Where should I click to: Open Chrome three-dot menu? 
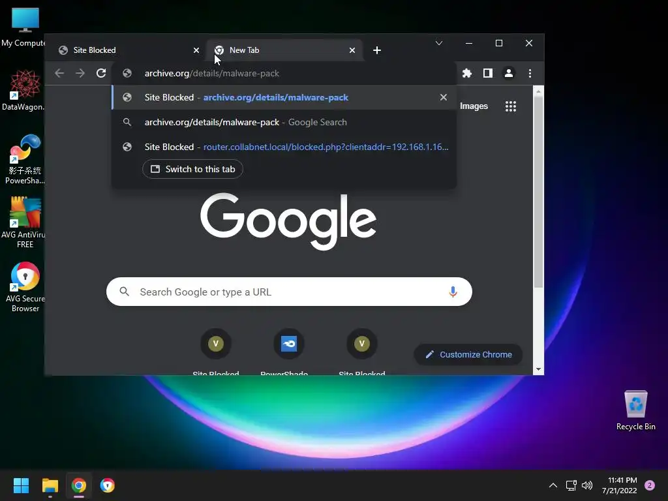point(530,73)
